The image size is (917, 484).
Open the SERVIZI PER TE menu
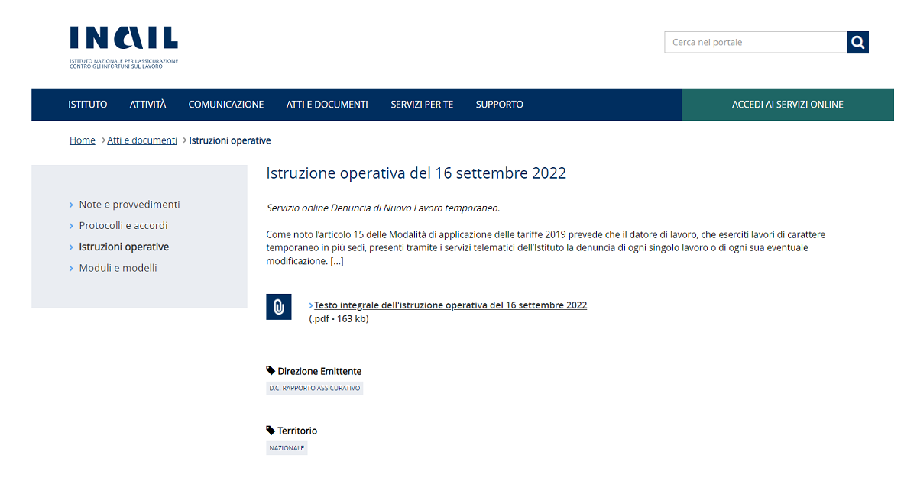422,105
